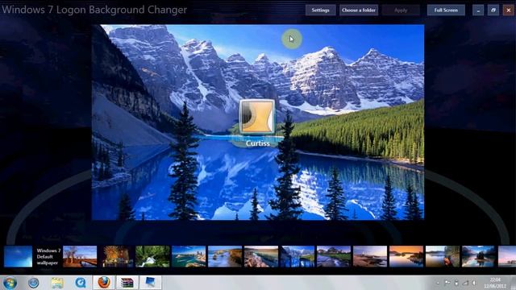Select the green forest waterfall thumbnail
516x290 pixels.
152,256
